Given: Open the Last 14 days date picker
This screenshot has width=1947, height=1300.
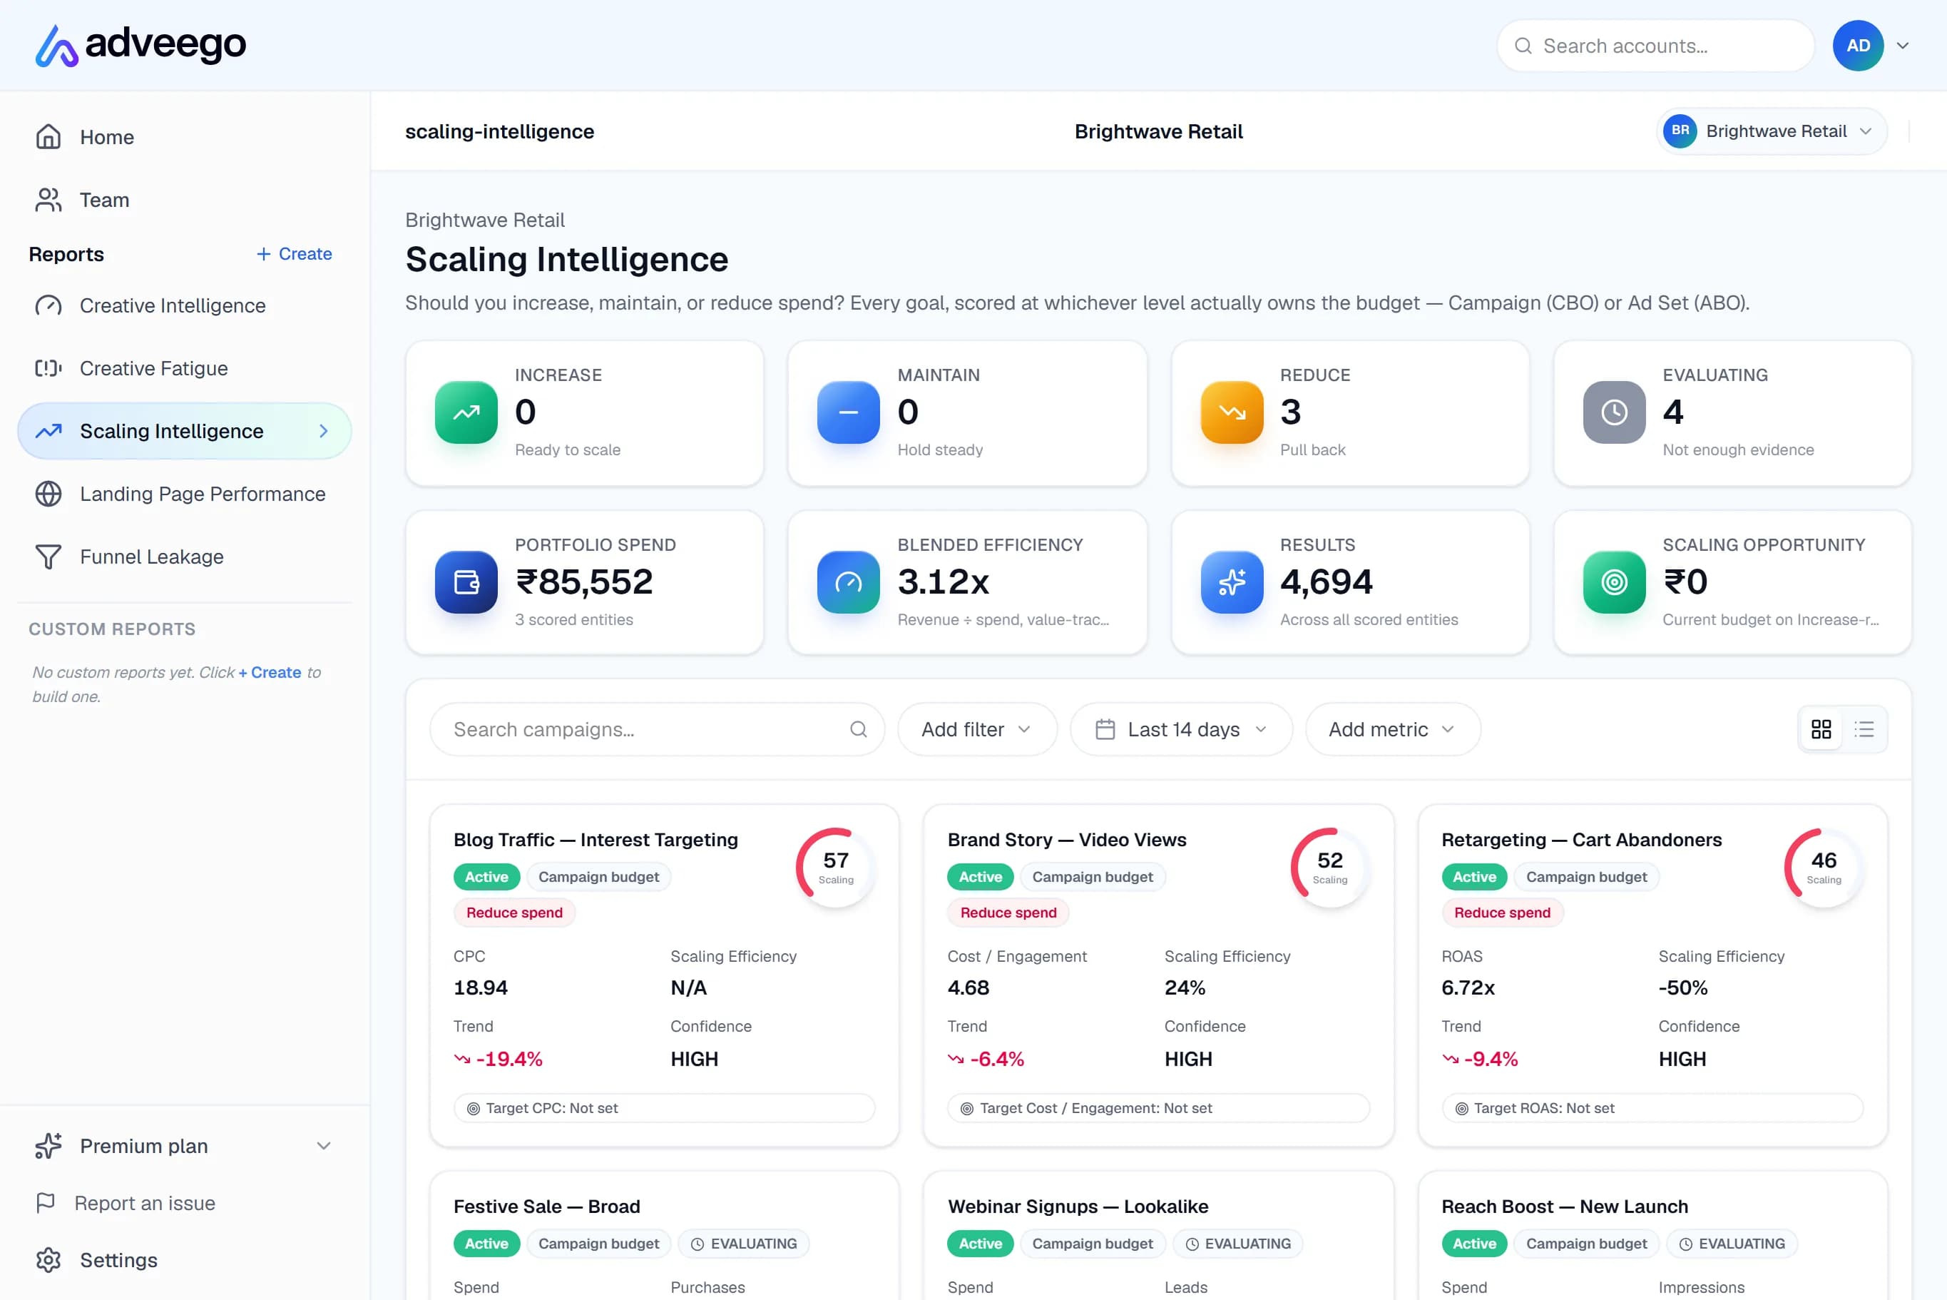Looking at the screenshot, I should (1180, 728).
